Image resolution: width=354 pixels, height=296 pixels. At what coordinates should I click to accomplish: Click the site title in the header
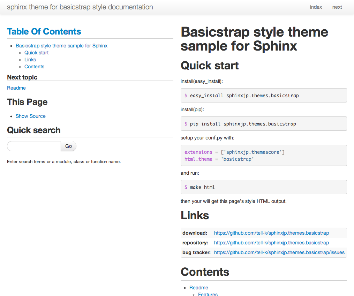click(x=80, y=7)
